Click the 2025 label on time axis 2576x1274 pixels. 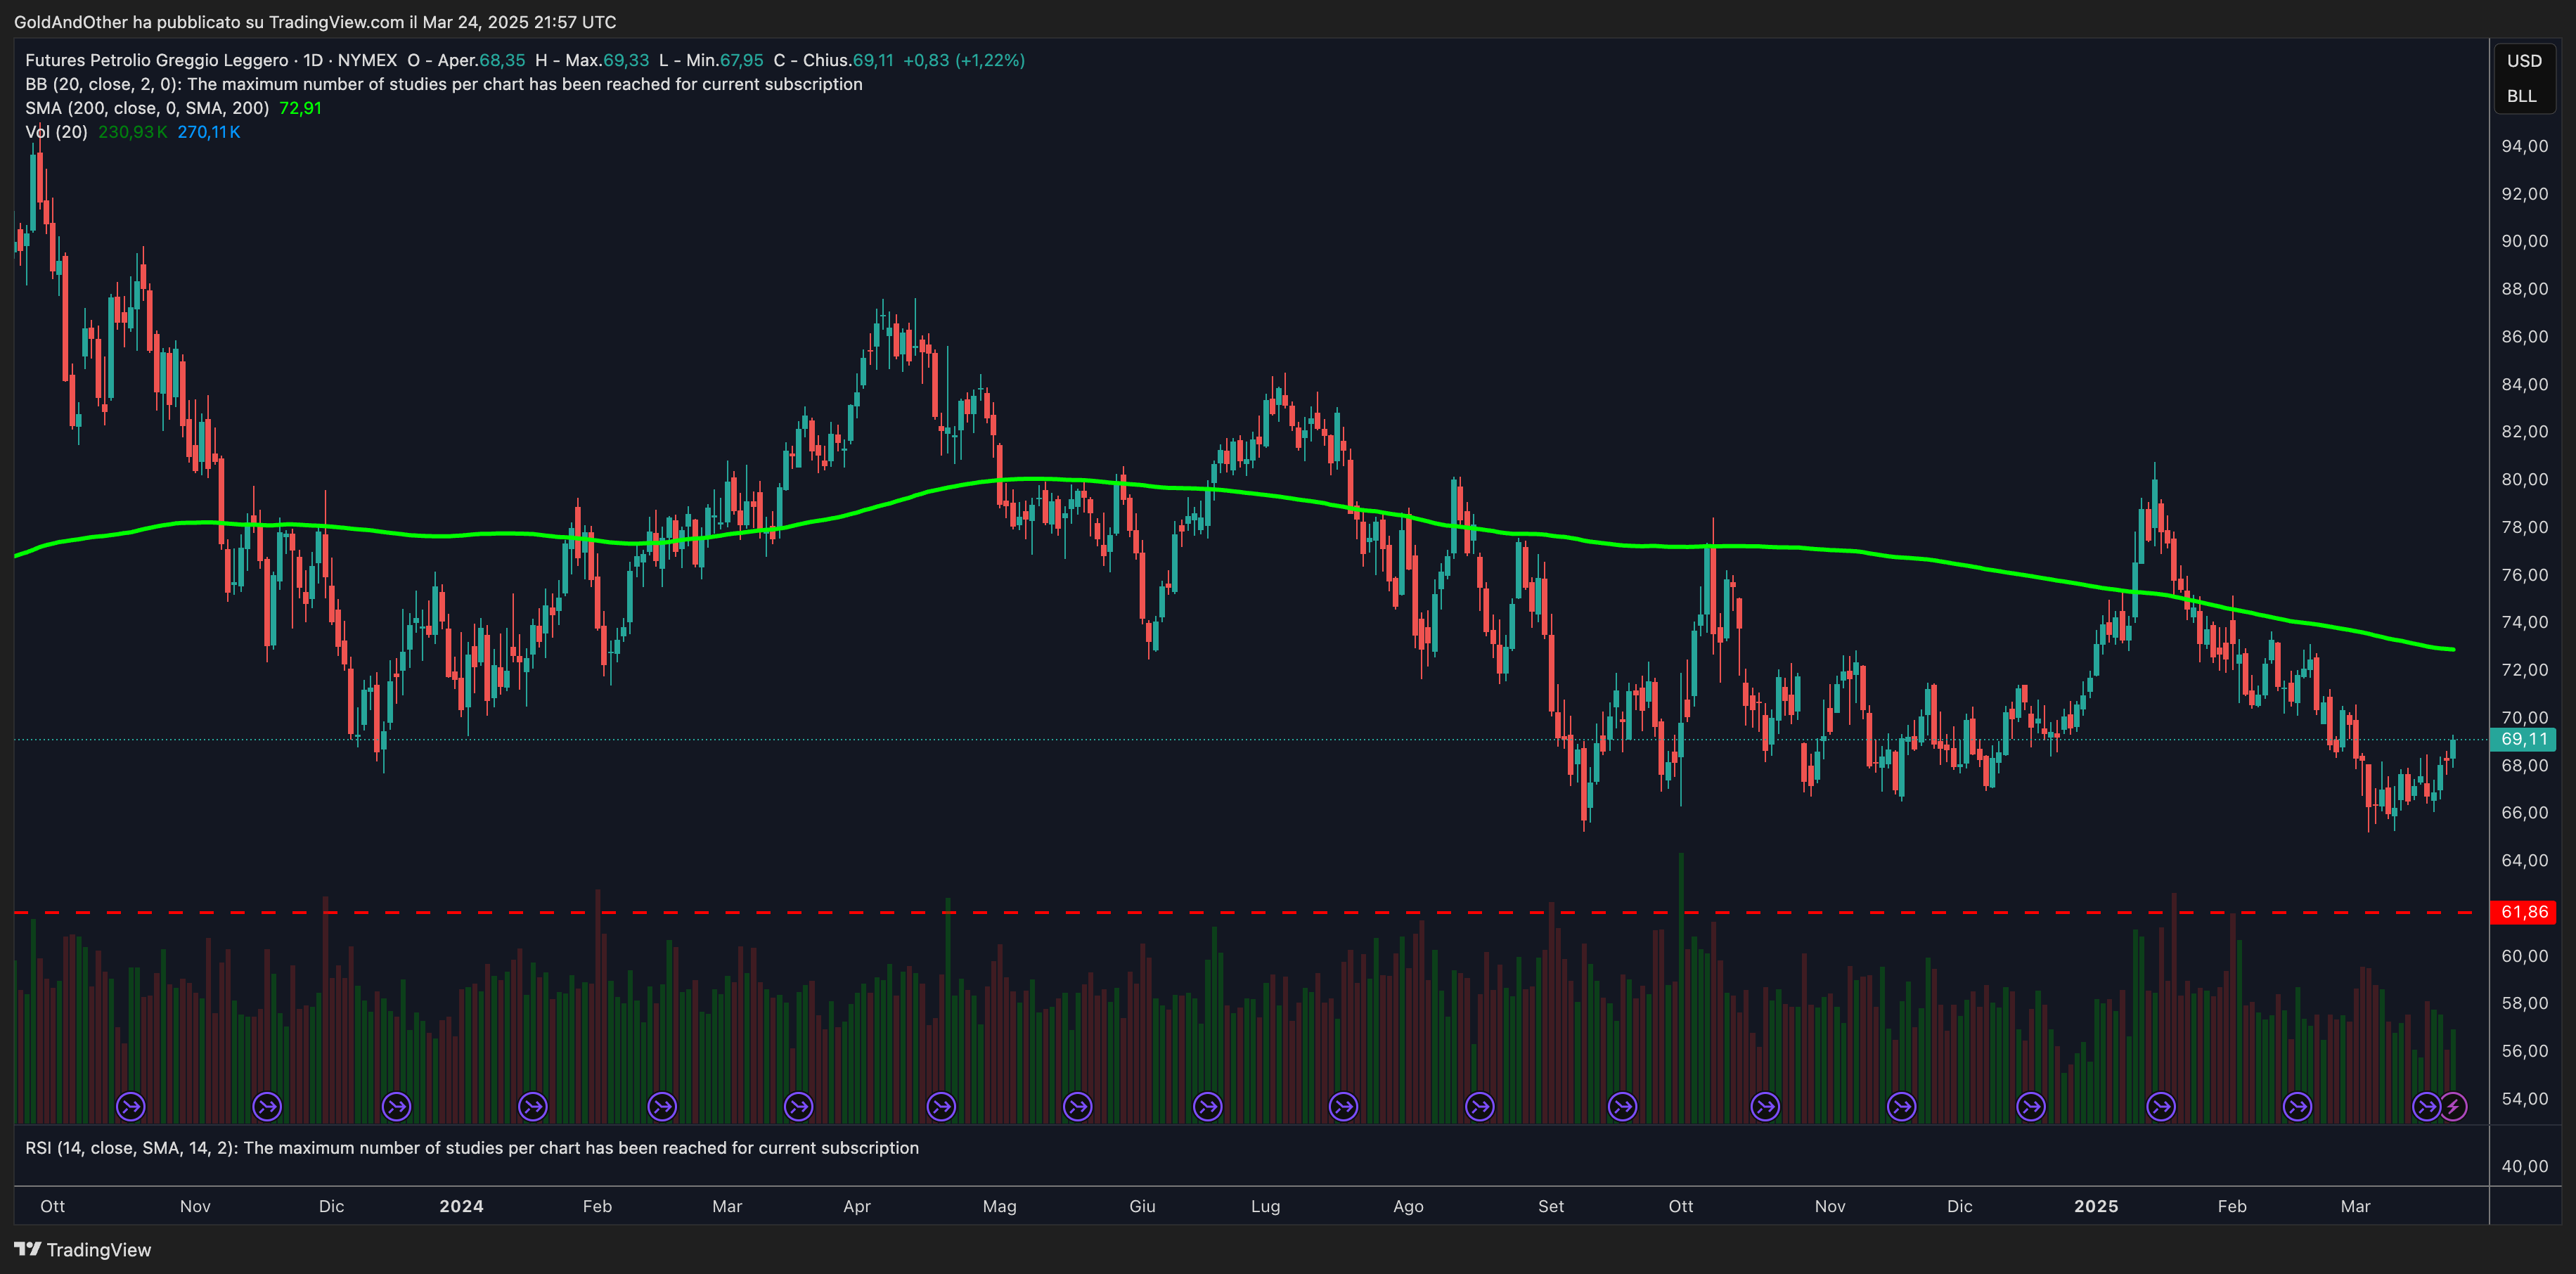[x=2096, y=1206]
